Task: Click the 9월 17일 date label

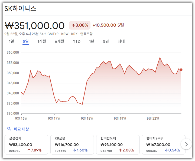Action: point(54,119)
